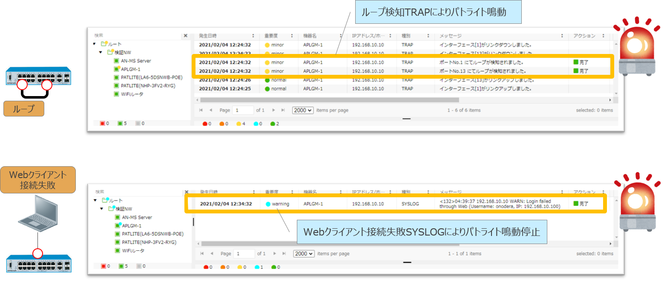Open 種別 column menu in TRAP panel
Image resolution: width=664 pixels, height=281 pixels.
(x=428, y=36)
